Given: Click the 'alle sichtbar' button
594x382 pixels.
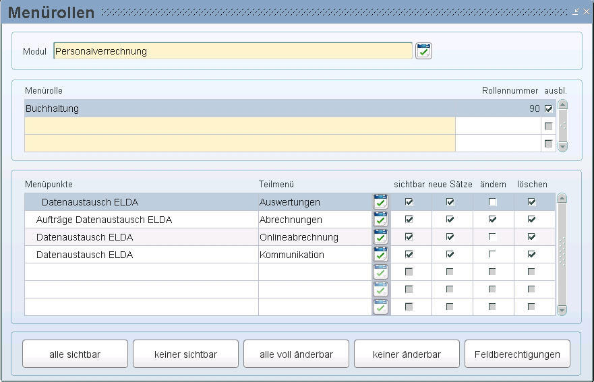Looking at the screenshot, I should coord(75,354).
